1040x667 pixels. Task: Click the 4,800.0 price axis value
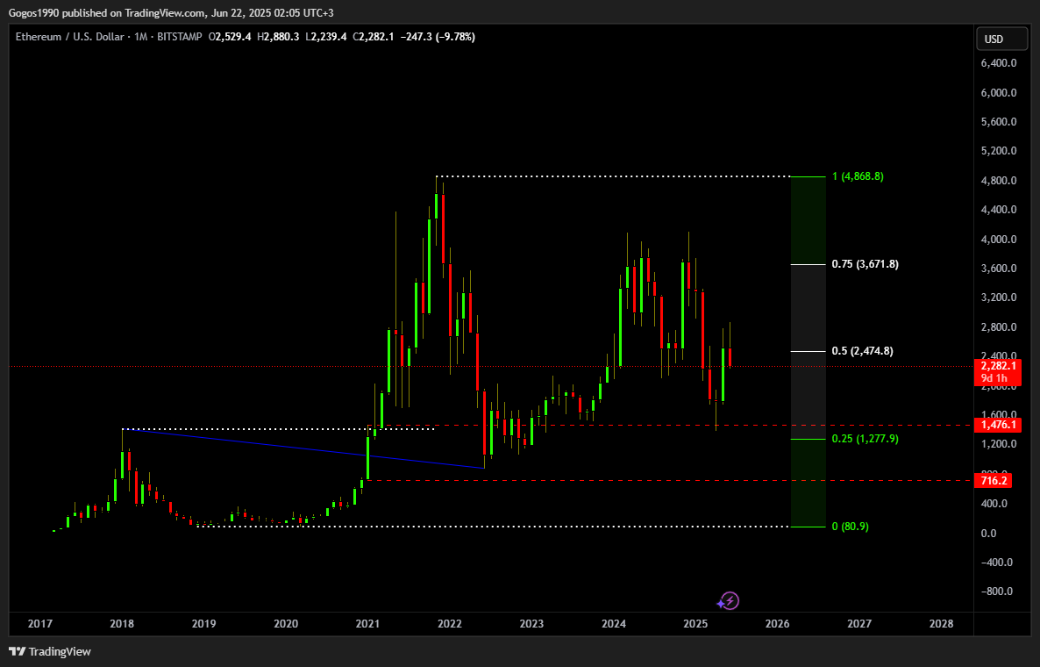999,181
